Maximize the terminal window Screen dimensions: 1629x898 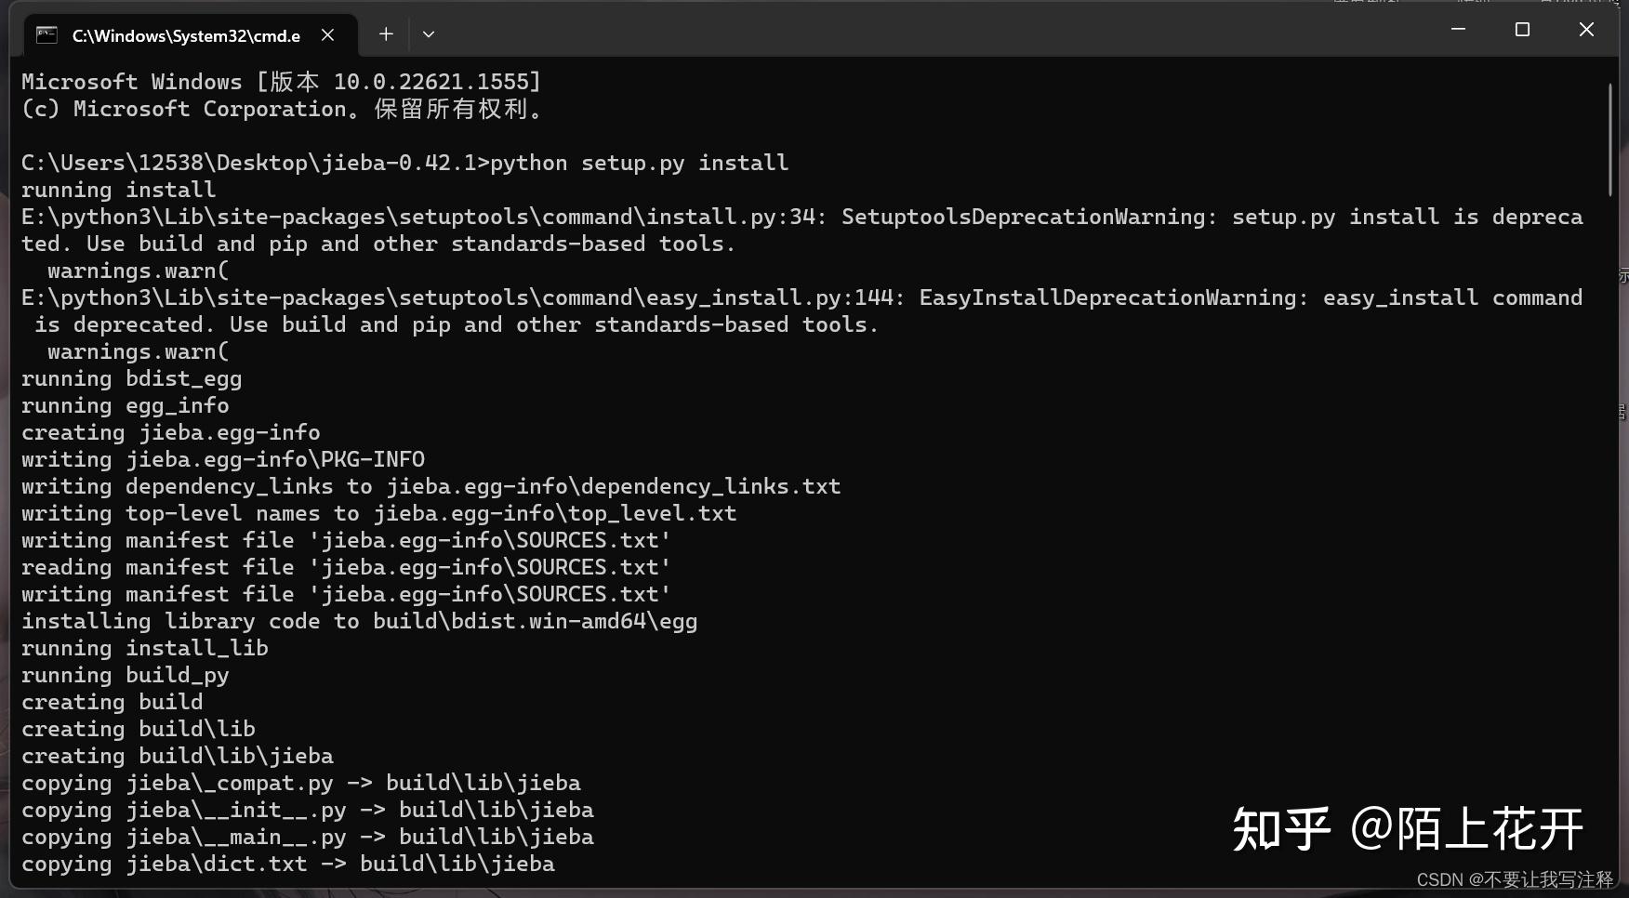pyautogui.click(x=1521, y=29)
